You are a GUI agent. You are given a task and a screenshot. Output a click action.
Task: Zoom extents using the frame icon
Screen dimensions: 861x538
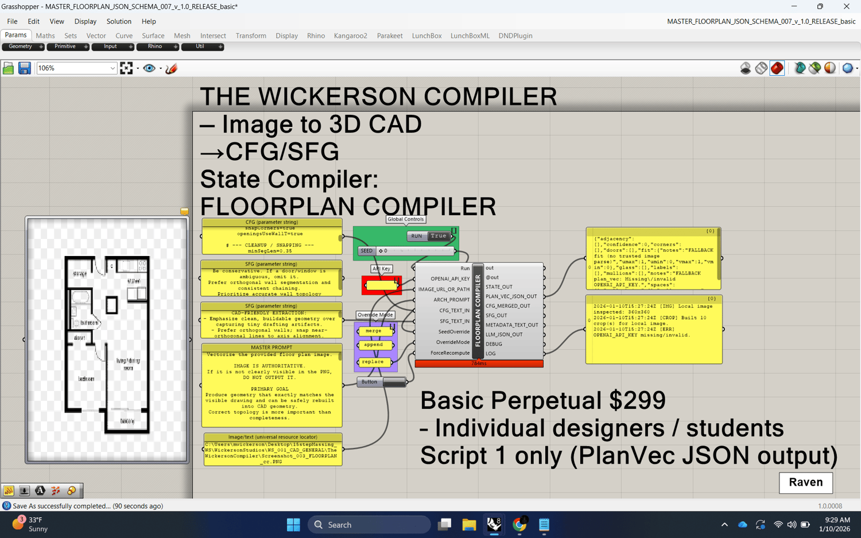(x=126, y=68)
